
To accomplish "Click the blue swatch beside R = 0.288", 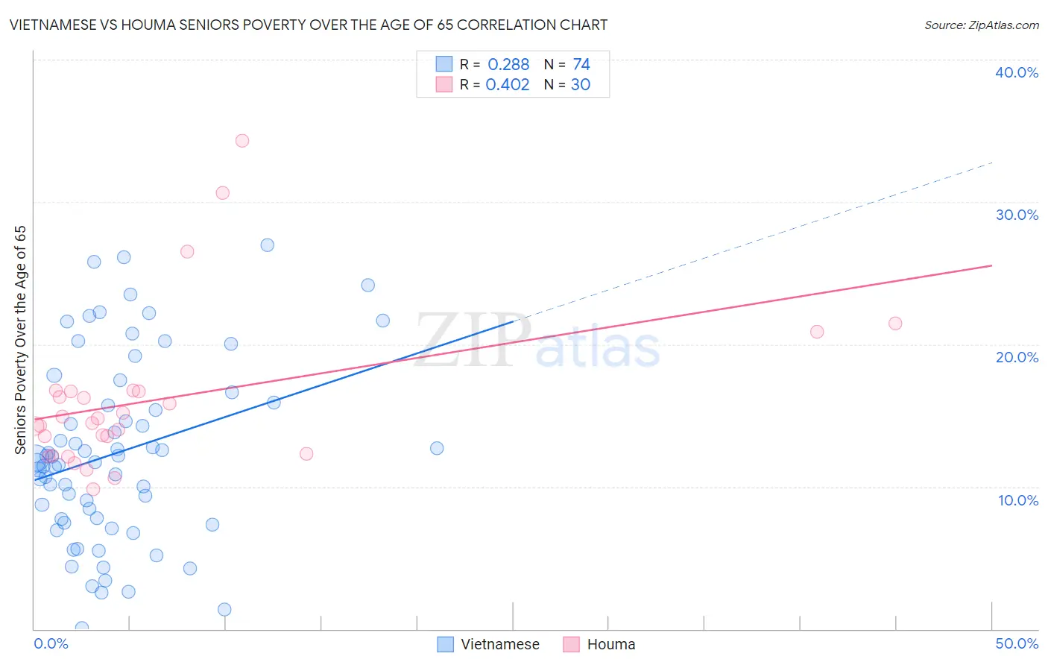I will (444, 64).
